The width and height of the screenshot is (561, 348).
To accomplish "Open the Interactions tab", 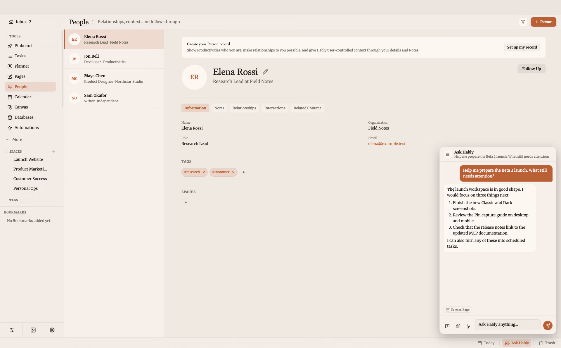I will [275, 108].
